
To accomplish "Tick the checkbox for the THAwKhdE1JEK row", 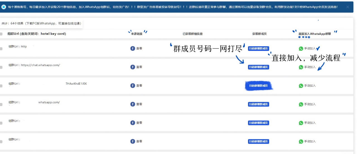I will point(1,86).
